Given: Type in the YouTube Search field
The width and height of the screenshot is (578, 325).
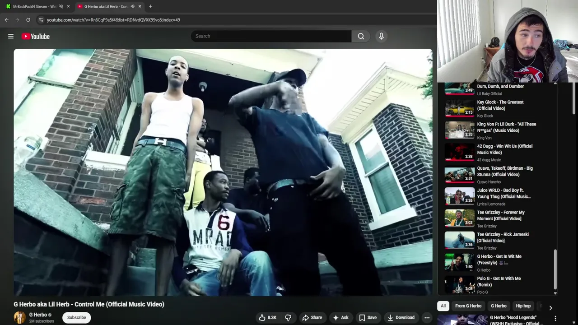Looking at the screenshot, I should (x=271, y=36).
